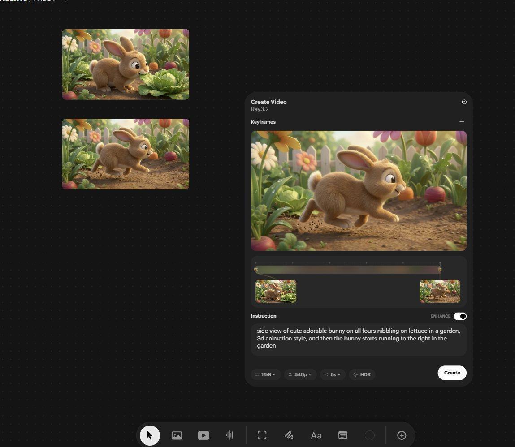The height and width of the screenshot is (447, 515).
Task: Open the note card tool
Action: pos(342,435)
